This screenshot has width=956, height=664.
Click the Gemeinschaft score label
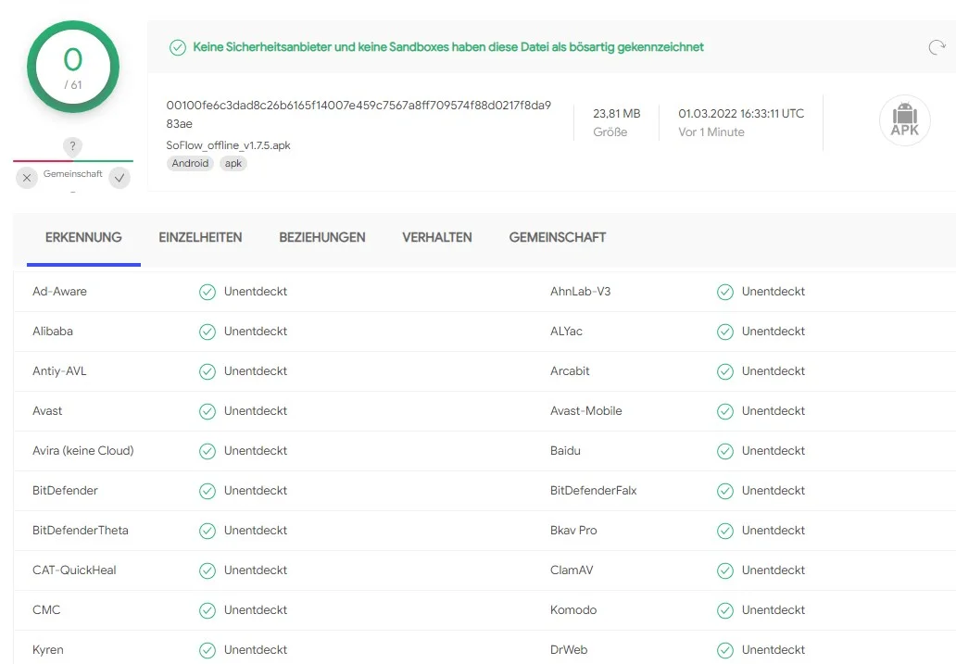72,174
